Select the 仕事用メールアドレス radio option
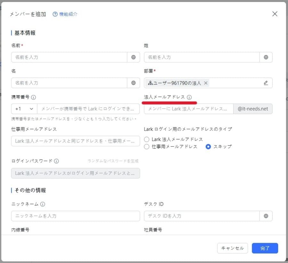Image resolution: width=288 pixels, height=263 pixels. (147, 147)
